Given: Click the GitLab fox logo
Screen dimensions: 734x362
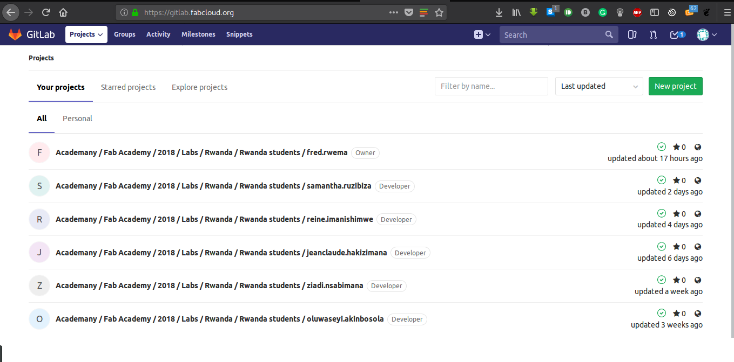Looking at the screenshot, I should click(x=15, y=34).
